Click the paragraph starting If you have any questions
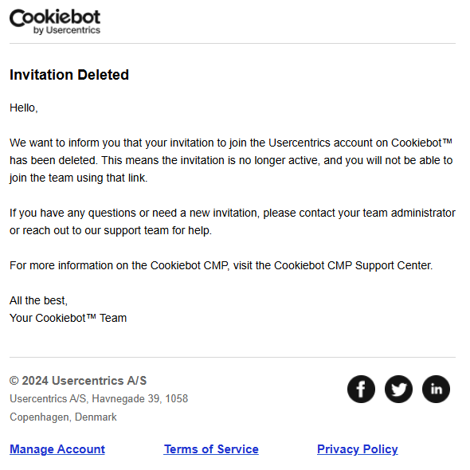The height and width of the screenshot is (470, 470). pyautogui.click(x=233, y=221)
